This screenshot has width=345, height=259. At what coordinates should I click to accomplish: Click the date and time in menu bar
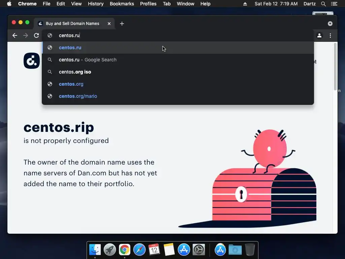(276, 4)
